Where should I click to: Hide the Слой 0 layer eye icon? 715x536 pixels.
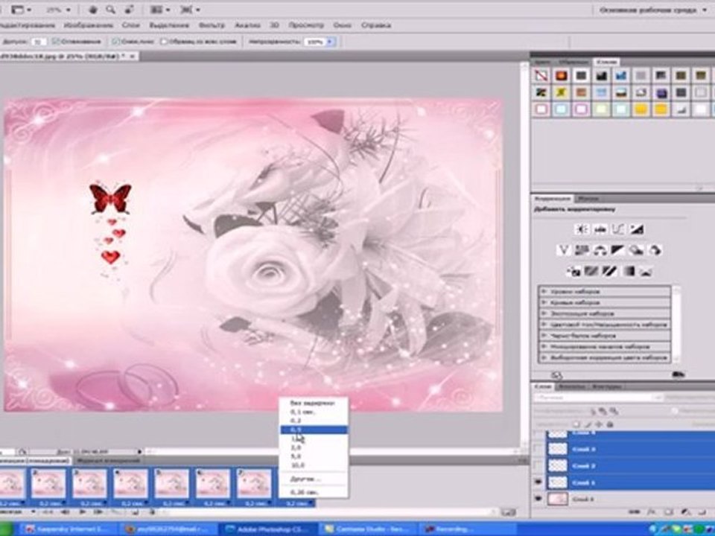[x=538, y=499]
